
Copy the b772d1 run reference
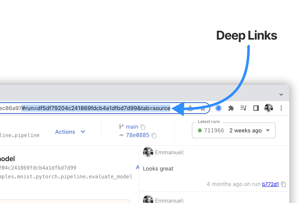pos(283,184)
